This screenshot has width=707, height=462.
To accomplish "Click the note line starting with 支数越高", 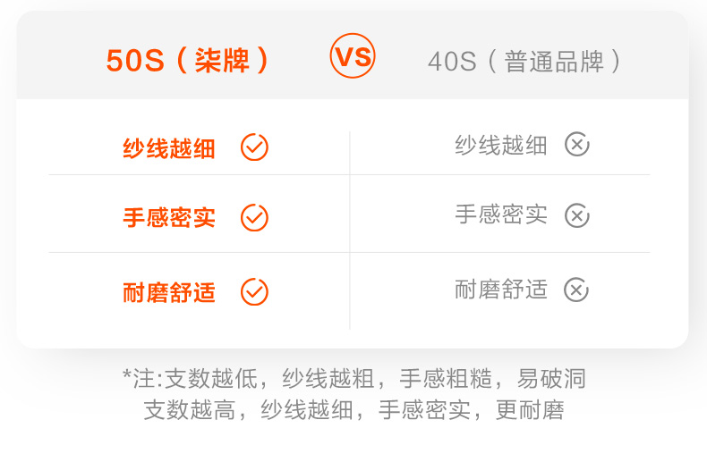I will pyautogui.click(x=353, y=410).
